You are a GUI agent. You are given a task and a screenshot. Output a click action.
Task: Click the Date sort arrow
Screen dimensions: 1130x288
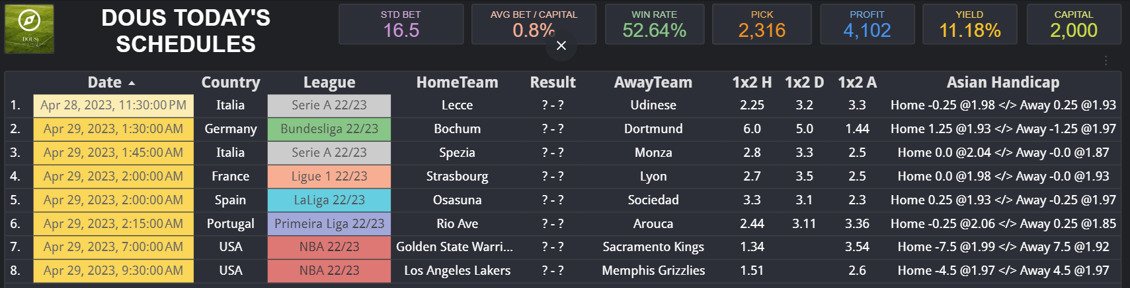point(132,83)
